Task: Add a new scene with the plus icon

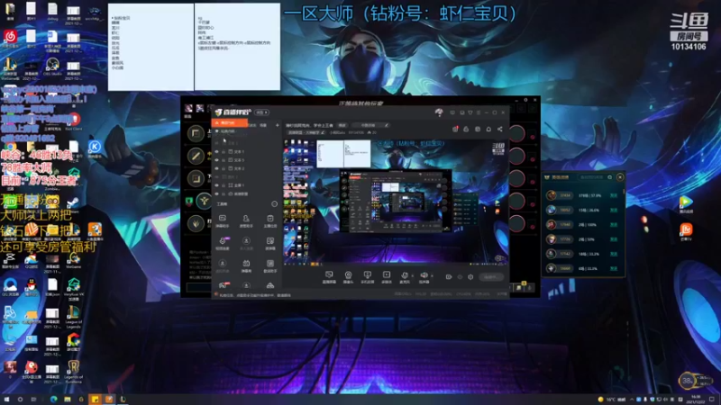Action: (278, 125)
